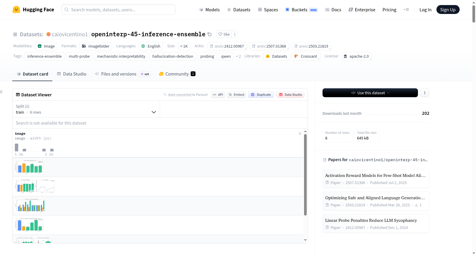476x256 pixels.
Task: Click the dataset viewer vertical scrollbar
Action: (305, 175)
